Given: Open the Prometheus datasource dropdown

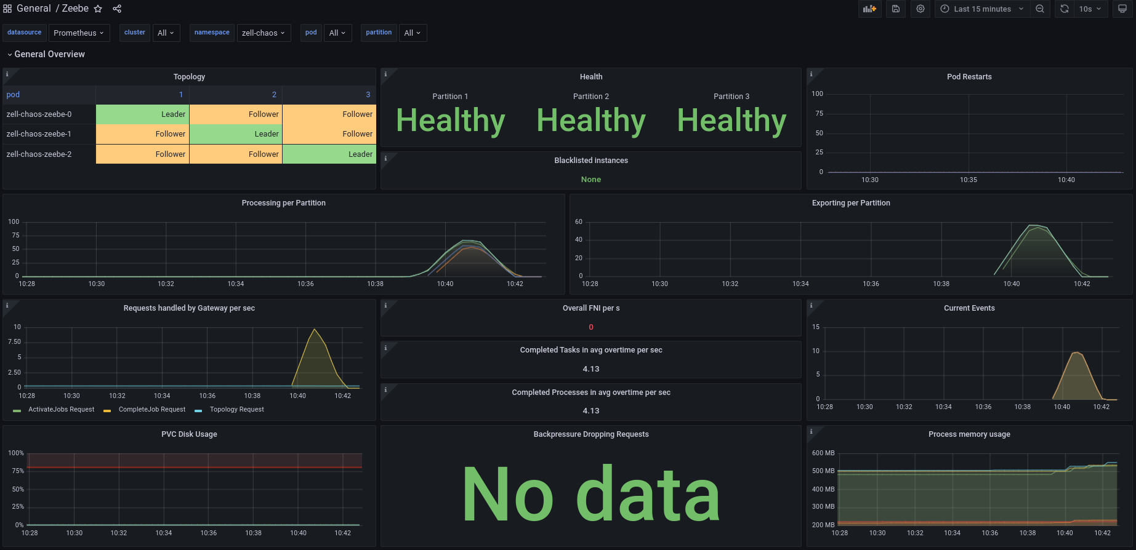Looking at the screenshot, I should click(x=79, y=33).
